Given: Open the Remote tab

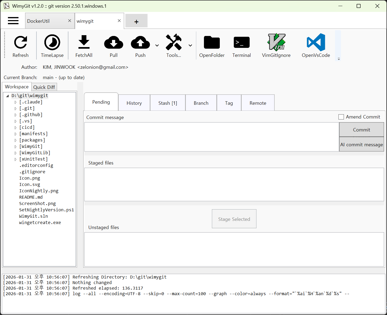Looking at the screenshot, I should (x=258, y=103).
